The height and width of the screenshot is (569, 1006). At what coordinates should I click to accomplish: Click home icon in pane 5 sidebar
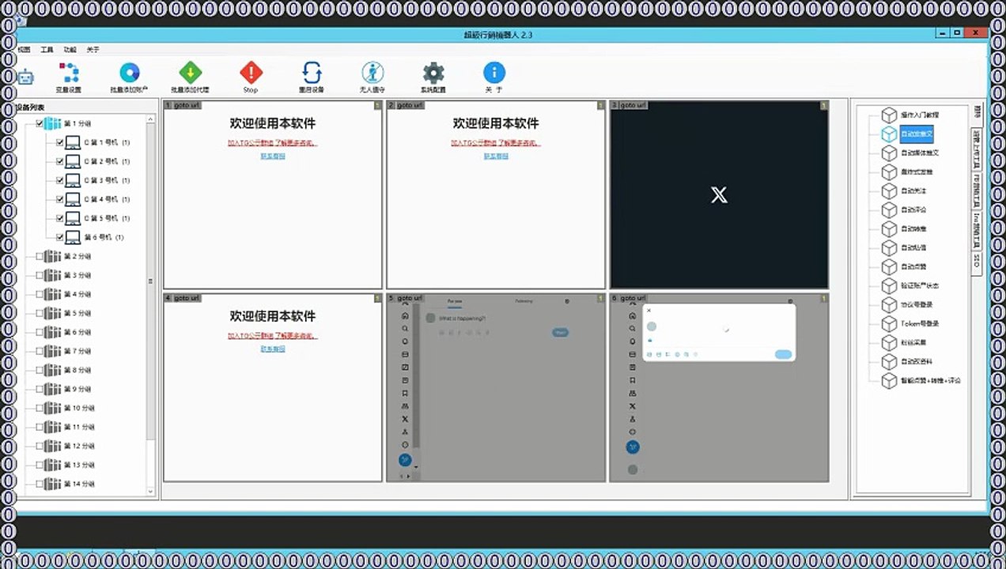(405, 315)
